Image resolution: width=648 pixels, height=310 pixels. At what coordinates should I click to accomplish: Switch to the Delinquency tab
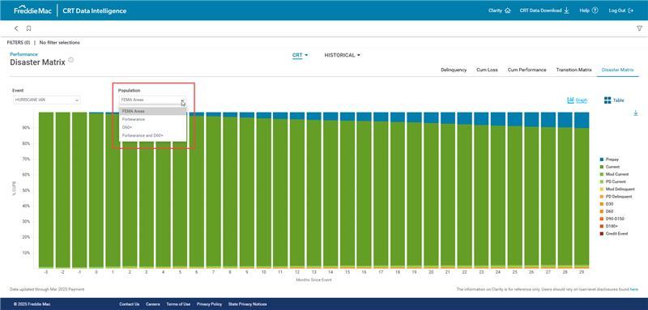[x=454, y=70]
